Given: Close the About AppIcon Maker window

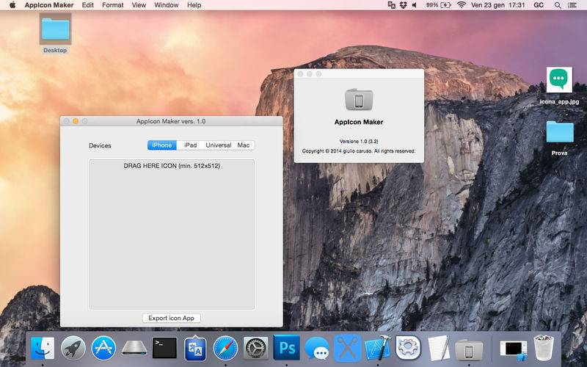Looking at the screenshot, I should click(x=300, y=74).
